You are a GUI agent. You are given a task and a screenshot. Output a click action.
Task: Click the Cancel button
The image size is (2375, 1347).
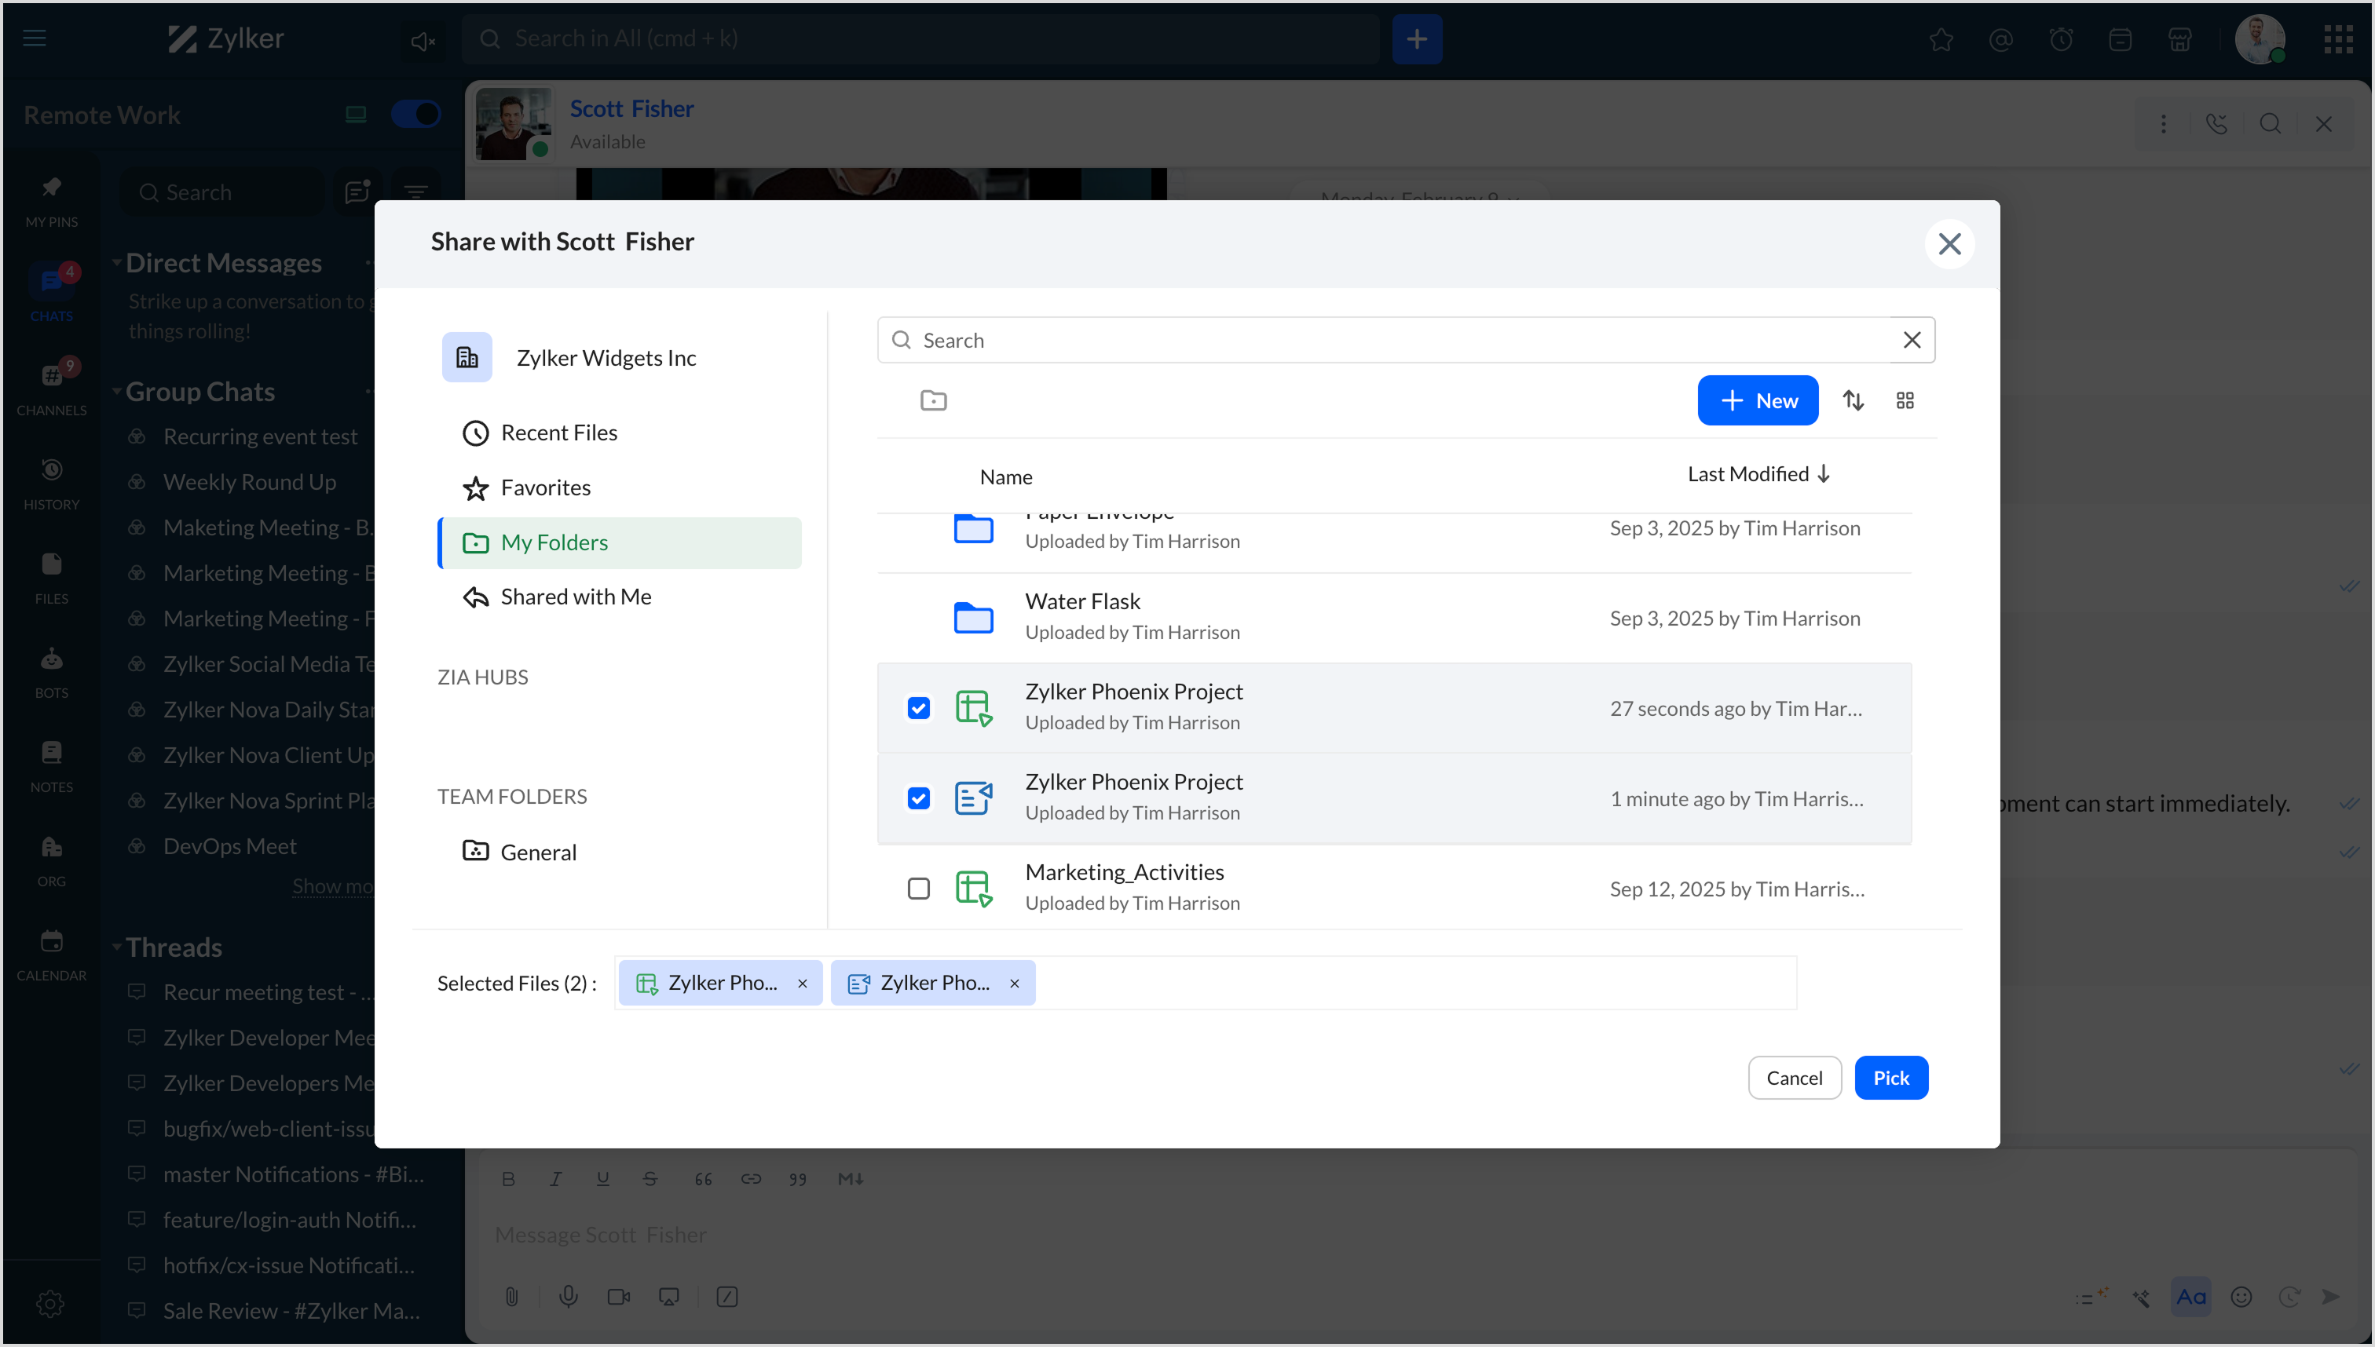coord(1793,1078)
